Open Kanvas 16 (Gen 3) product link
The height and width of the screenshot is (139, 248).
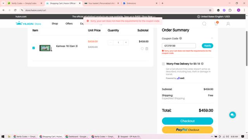67,46
